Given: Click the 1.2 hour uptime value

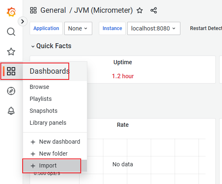Looking at the screenshot, I should click(123, 76).
